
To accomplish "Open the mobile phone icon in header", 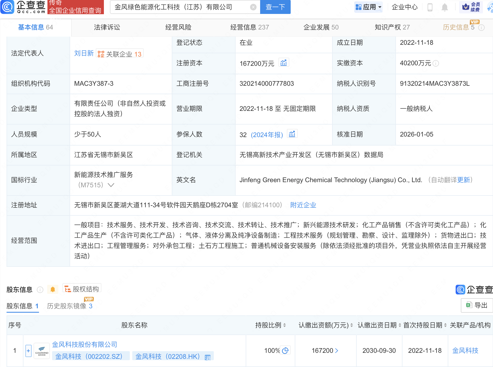I will point(430,7).
